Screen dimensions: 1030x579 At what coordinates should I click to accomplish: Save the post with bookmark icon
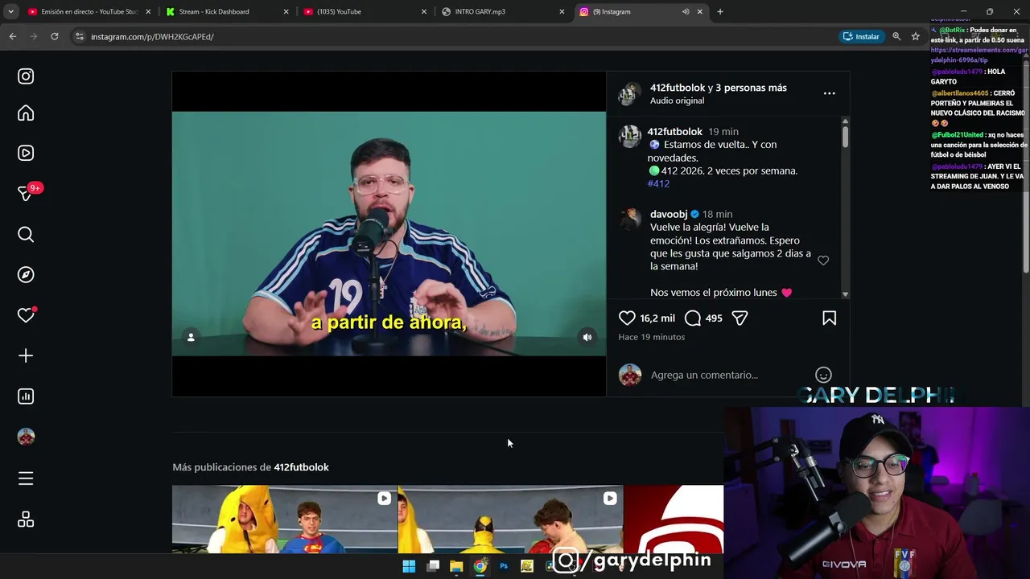[829, 318]
